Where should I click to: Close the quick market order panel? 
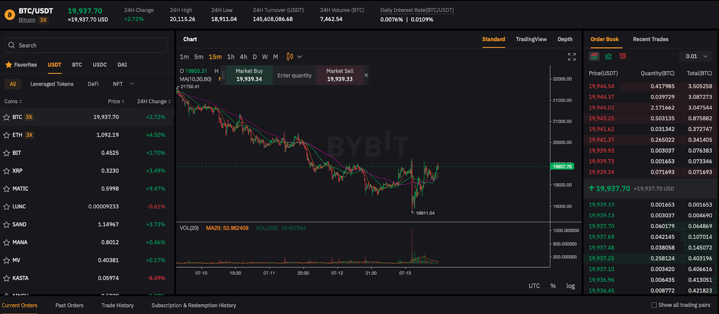coord(366,75)
